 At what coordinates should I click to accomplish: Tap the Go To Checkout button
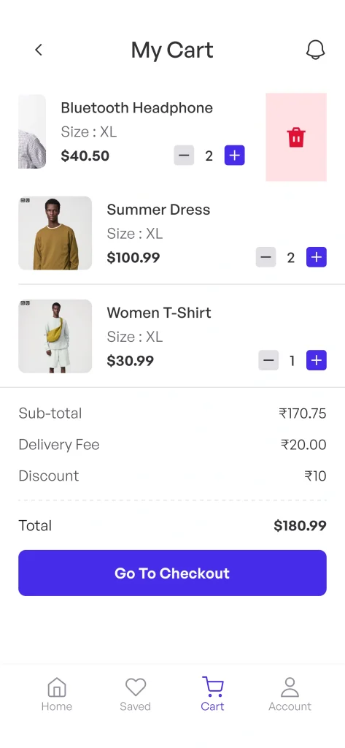click(172, 573)
